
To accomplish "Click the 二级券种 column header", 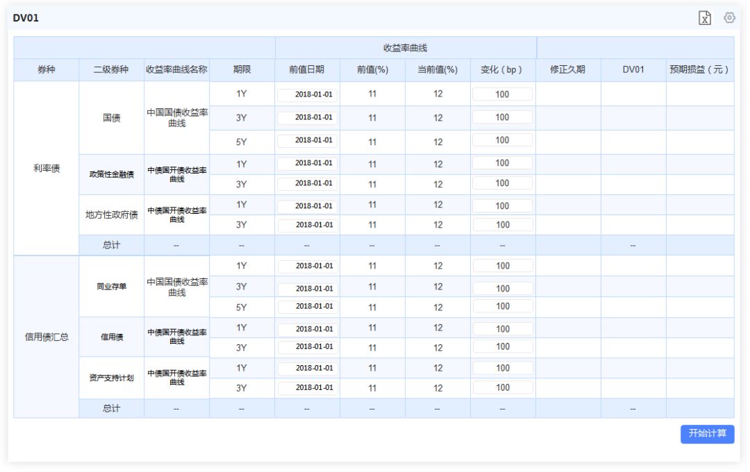I will coord(111,70).
